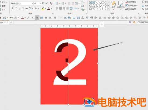Select the straight Line shape in gallery
The image size is (148, 110).
tap(97, 2)
